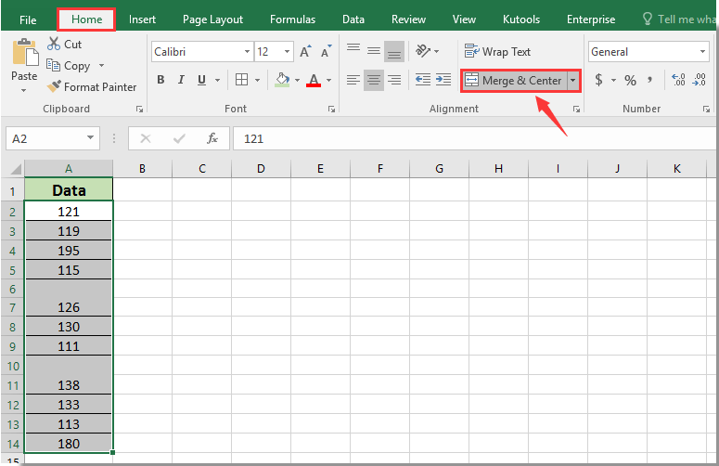Switch to the Formulas ribbon tab

point(292,19)
